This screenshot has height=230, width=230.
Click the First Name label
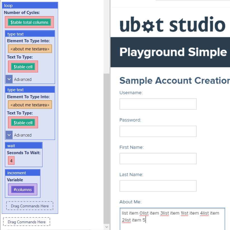point(132,147)
